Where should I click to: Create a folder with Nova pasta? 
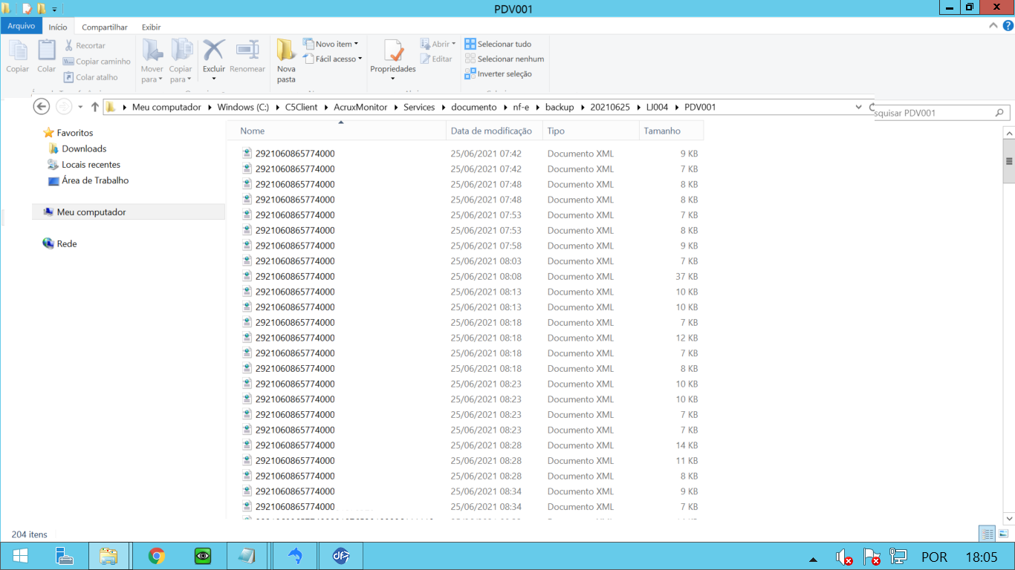286,62
